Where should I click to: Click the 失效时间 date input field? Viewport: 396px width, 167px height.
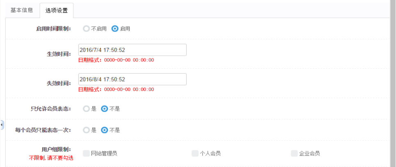tap(132, 79)
